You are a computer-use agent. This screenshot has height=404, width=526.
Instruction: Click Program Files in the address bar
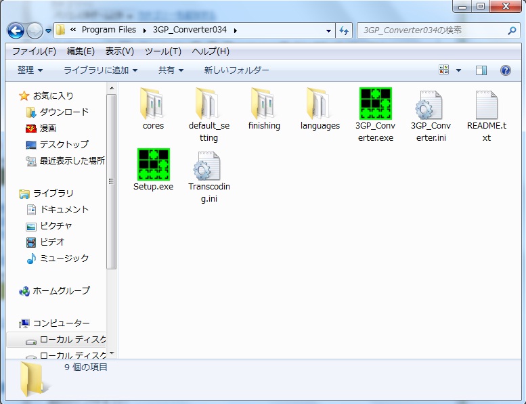pyautogui.click(x=109, y=30)
